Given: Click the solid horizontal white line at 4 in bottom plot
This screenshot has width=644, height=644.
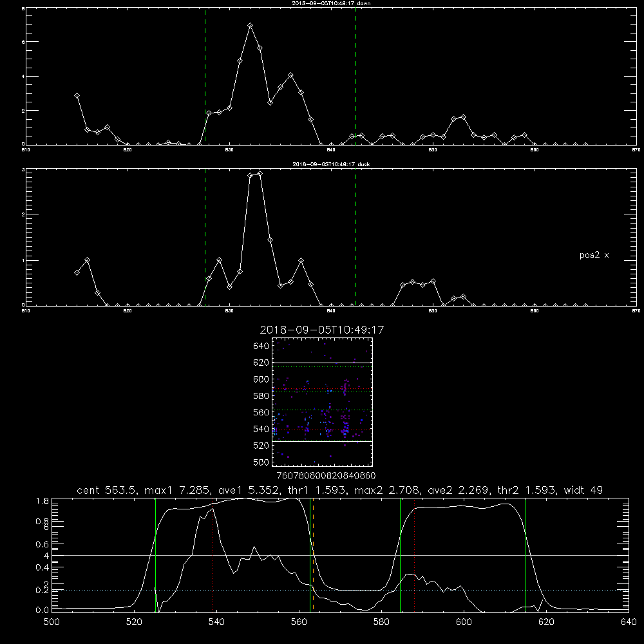Looking at the screenshot, I should click(x=340, y=555).
